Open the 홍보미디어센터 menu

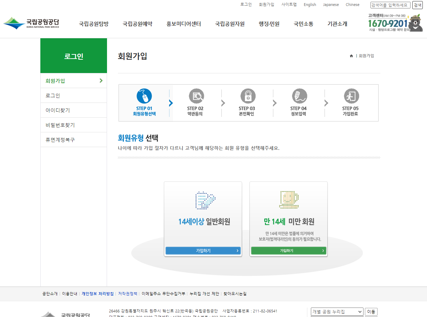(184, 24)
